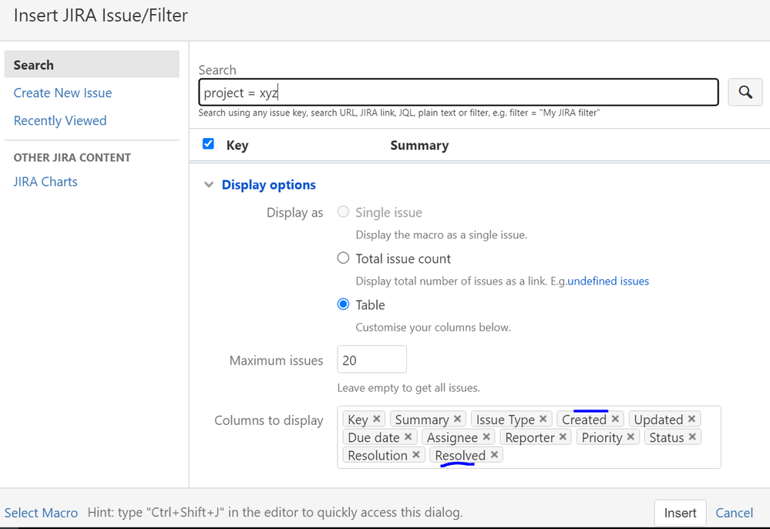Image resolution: width=770 pixels, height=529 pixels.
Task: Remove the Issue Type column tag
Action: (x=543, y=419)
